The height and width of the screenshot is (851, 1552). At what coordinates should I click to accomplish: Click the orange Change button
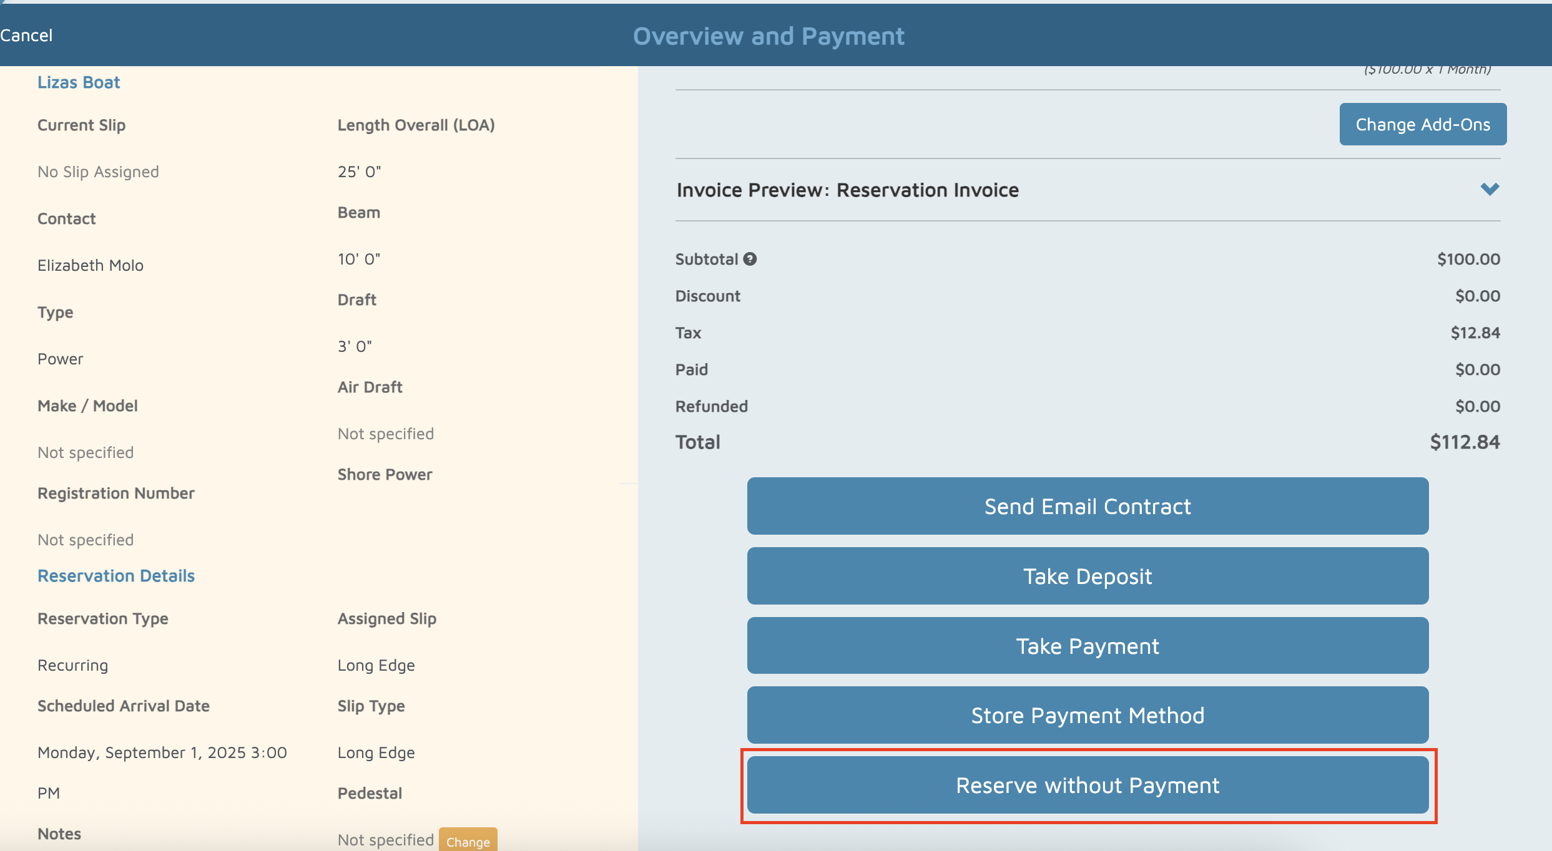pos(468,841)
